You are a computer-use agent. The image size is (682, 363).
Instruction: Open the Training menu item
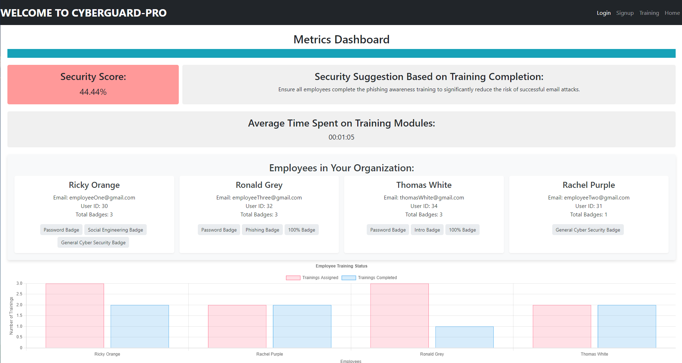click(x=649, y=13)
